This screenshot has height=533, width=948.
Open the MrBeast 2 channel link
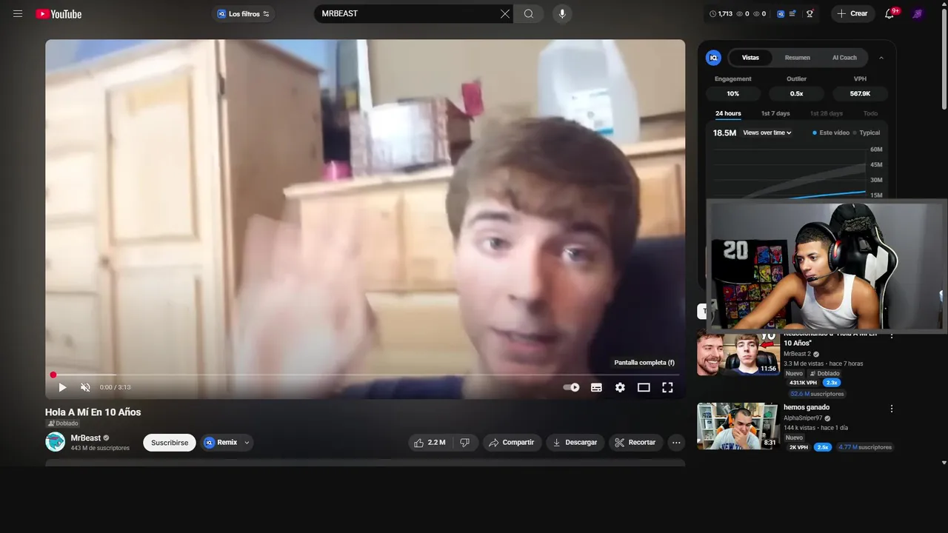tap(797, 354)
